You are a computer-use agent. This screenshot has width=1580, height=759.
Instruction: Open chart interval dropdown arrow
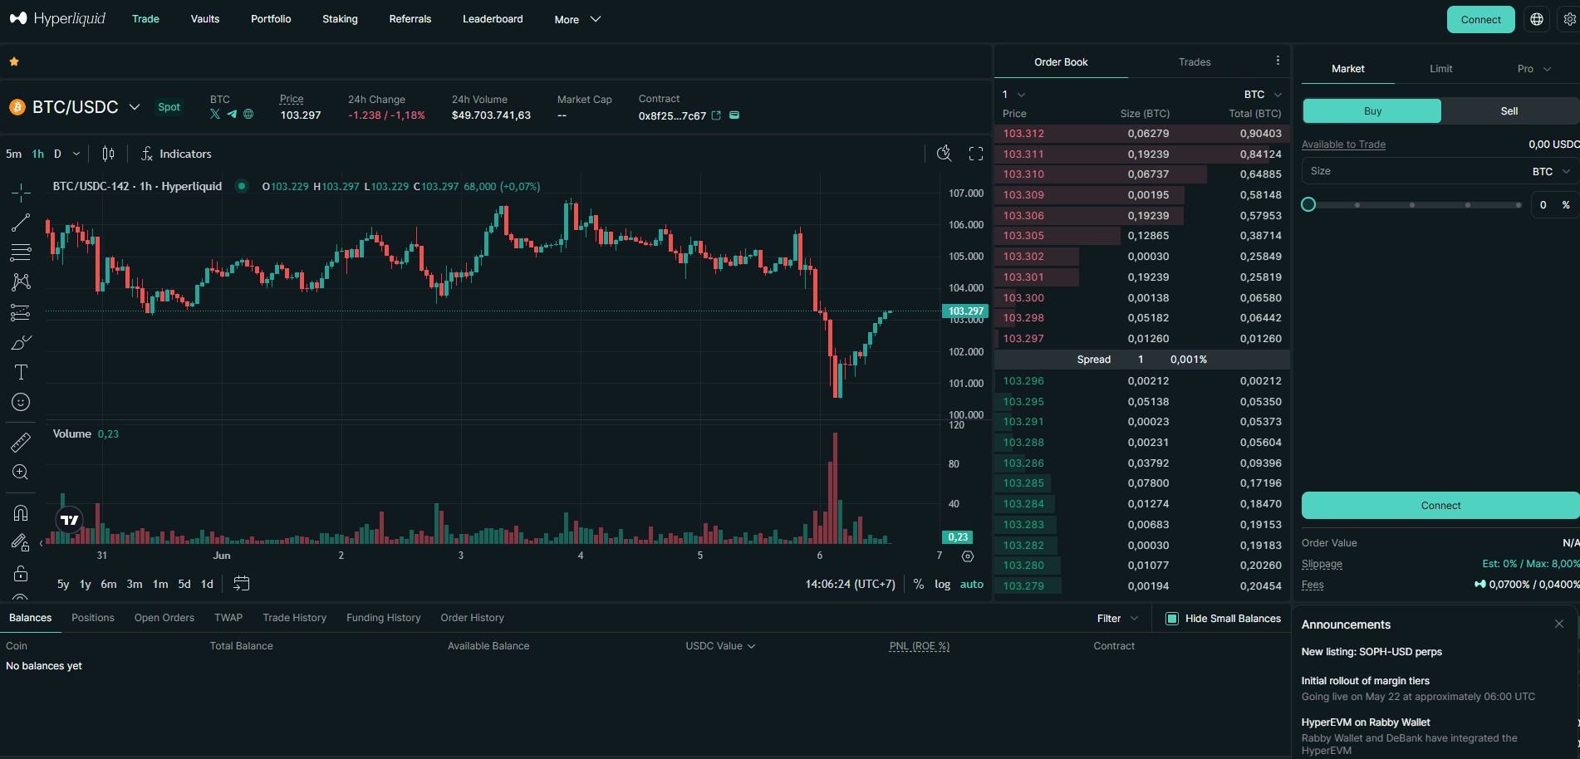tap(76, 154)
